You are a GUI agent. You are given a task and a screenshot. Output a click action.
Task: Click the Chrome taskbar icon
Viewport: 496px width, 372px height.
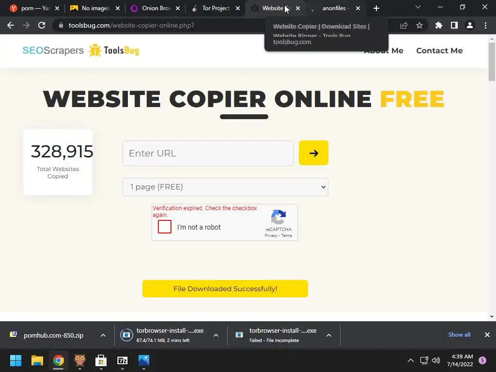58,360
